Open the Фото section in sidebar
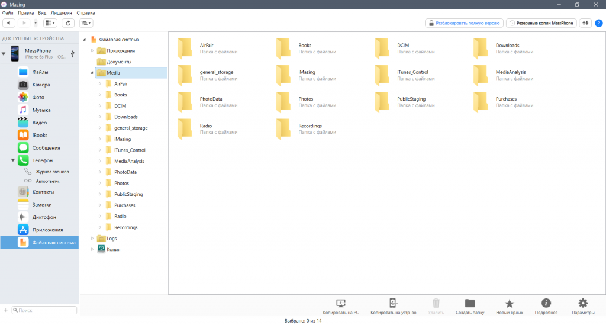The image size is (606, 325). pos(38,97)
